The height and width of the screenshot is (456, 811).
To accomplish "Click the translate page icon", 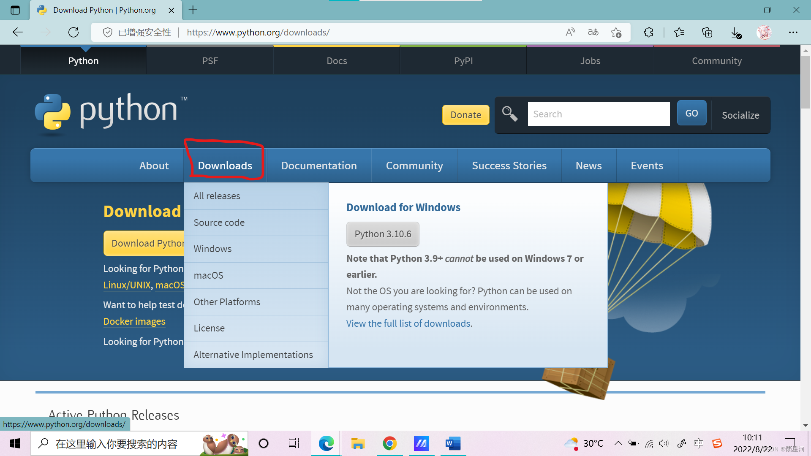I will coord(593,33).
